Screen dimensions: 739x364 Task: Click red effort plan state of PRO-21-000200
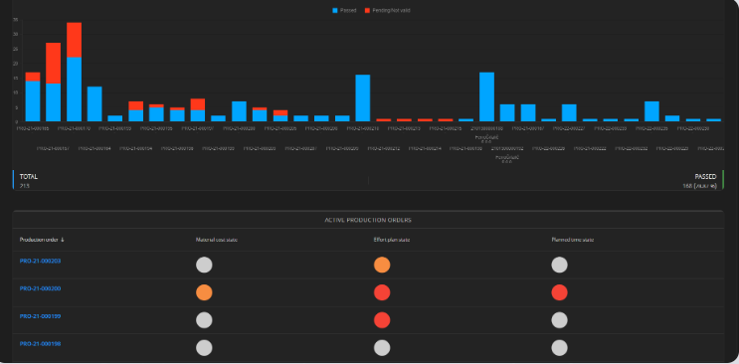click(x=382, y=292)
